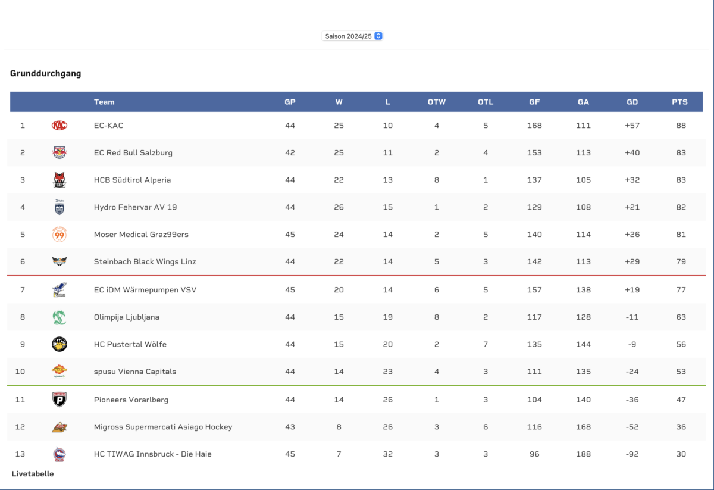Click the W column header
The width and height of the screenshot is (714, 490).
coord(339,102)
